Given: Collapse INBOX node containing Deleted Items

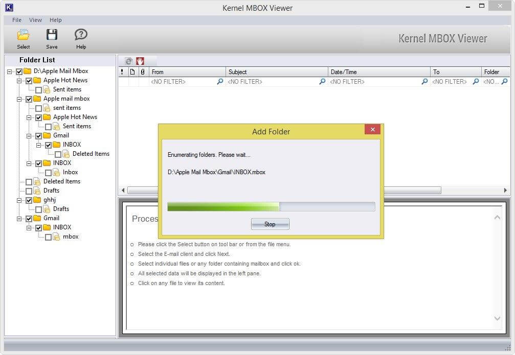Looking at the screenshot, I should (x=38, y=145).
